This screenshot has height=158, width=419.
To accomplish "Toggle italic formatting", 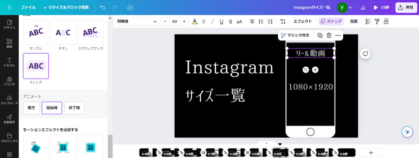I will 213,22.
